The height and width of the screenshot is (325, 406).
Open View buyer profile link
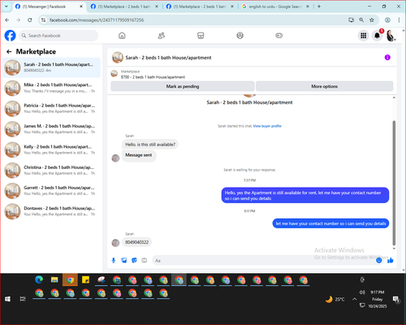[267, 126]
